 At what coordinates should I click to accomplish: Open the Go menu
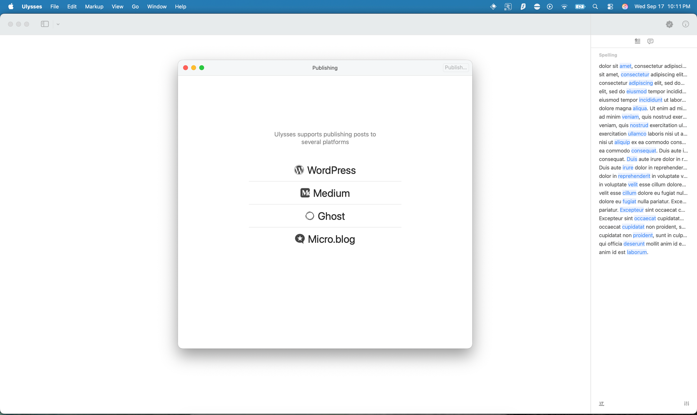(135, 7)
